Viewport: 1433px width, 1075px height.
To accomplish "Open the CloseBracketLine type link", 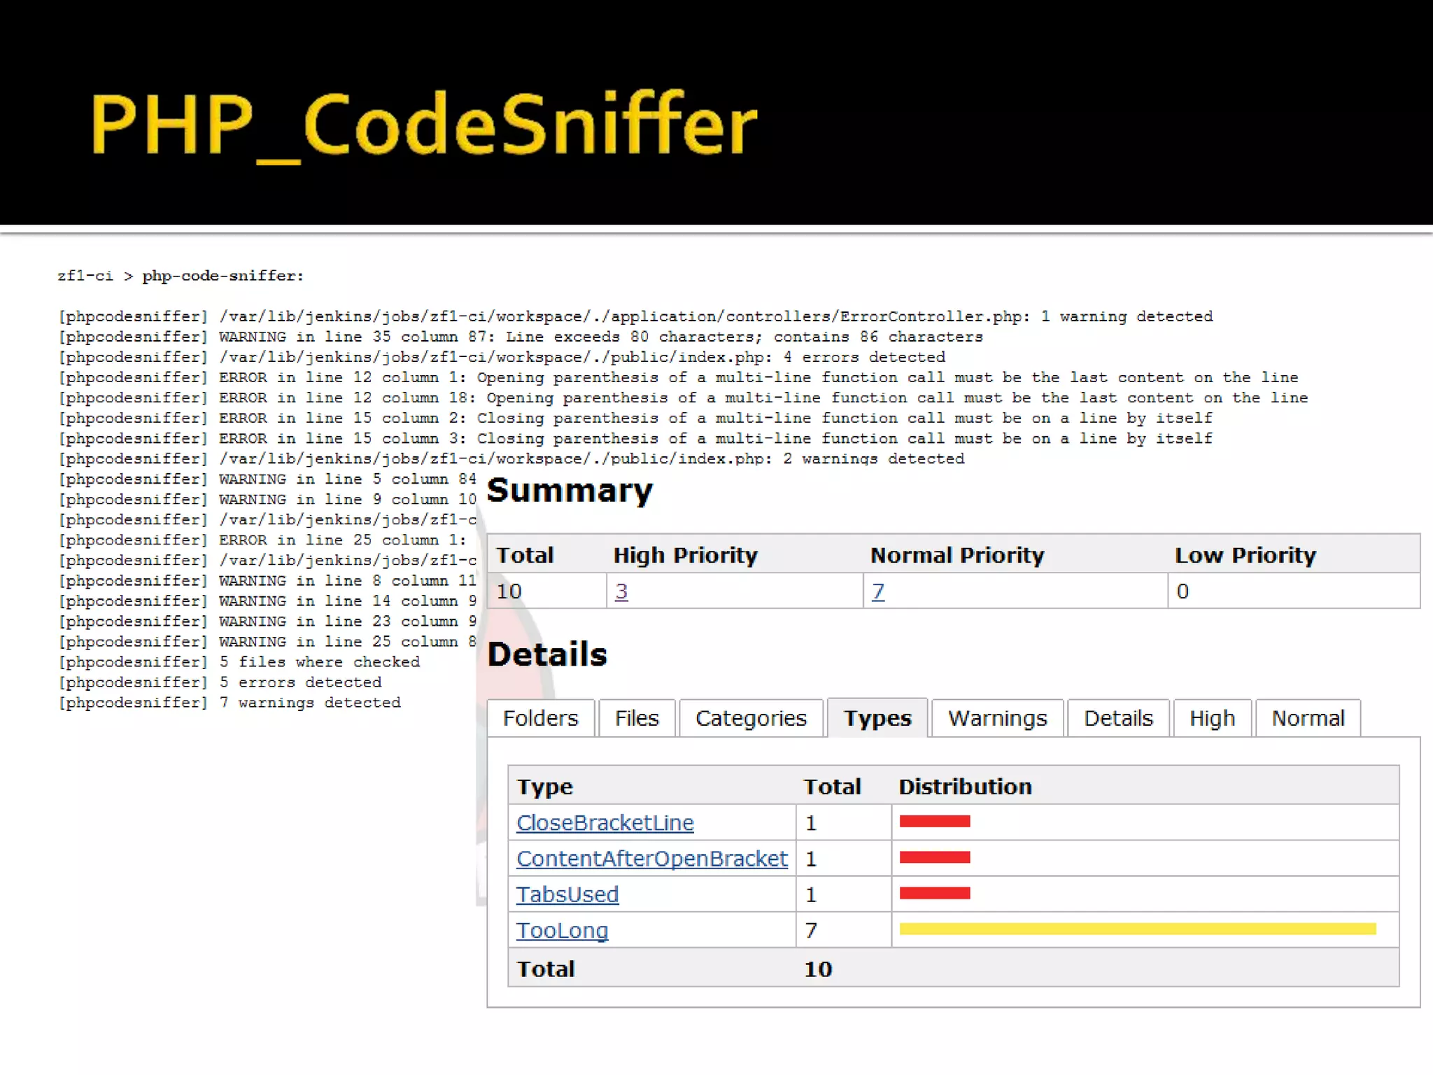I will click(605, 822).
